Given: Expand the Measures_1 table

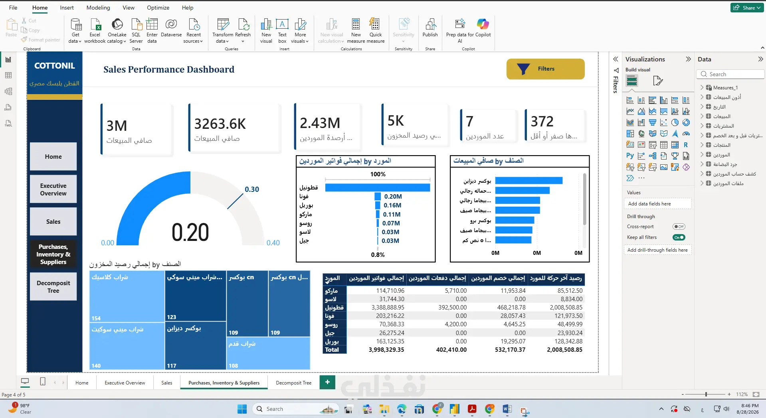Looking at the screenshot, I should (702, 88).
